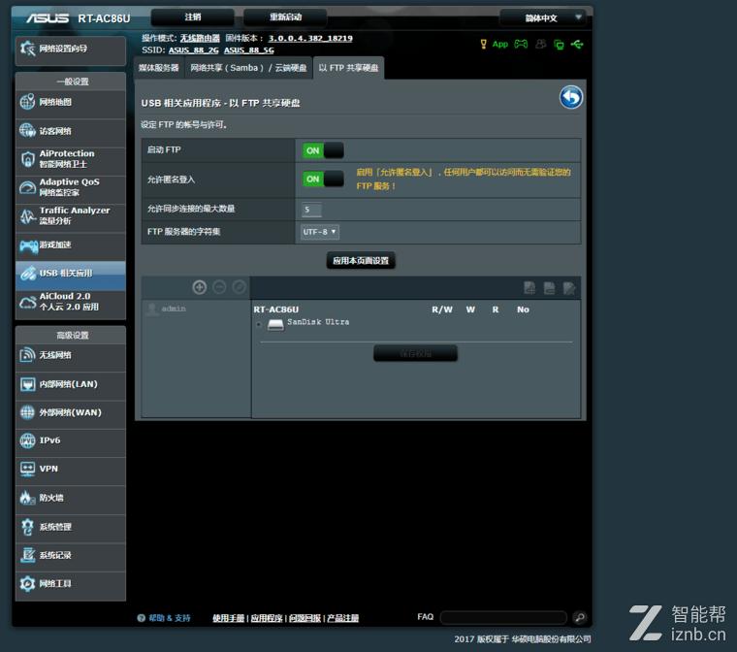Open system administration page
The width and height of the screenshot is (737, 652).
[x=71, y=527]
